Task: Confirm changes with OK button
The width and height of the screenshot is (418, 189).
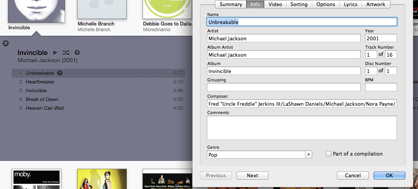Action: [389, 175]
